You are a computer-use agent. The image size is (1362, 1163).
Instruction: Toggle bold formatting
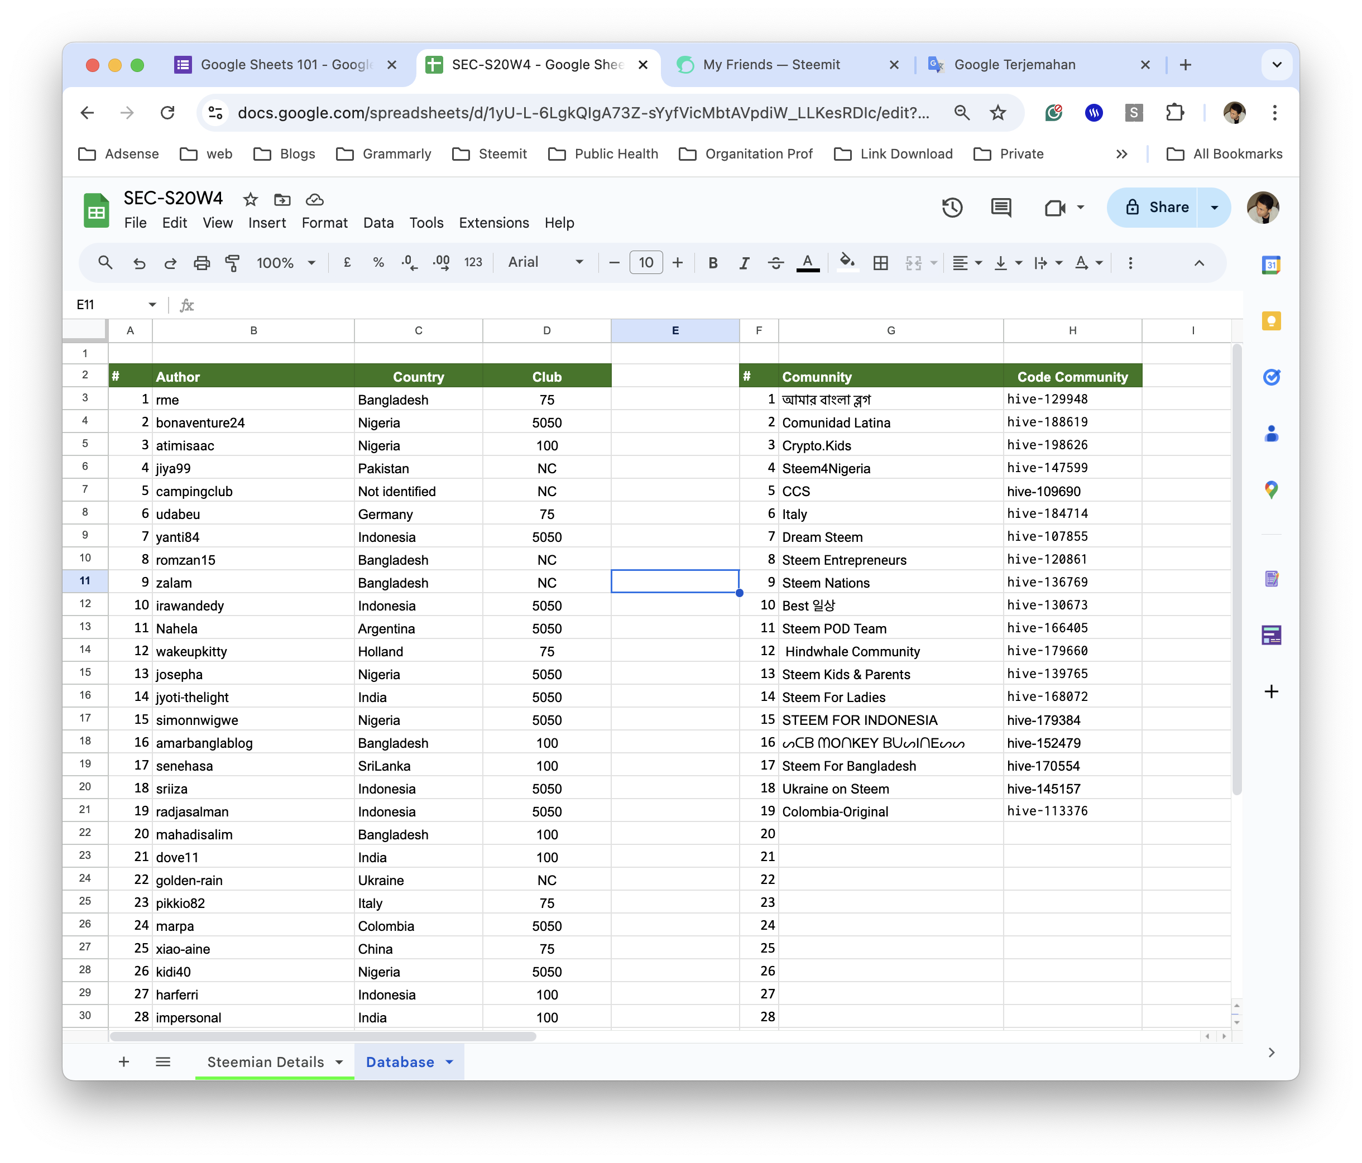pyautogui.click(x=713, y=263)
